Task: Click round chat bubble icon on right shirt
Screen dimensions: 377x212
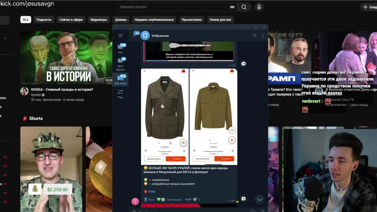Action: point(232,140)
